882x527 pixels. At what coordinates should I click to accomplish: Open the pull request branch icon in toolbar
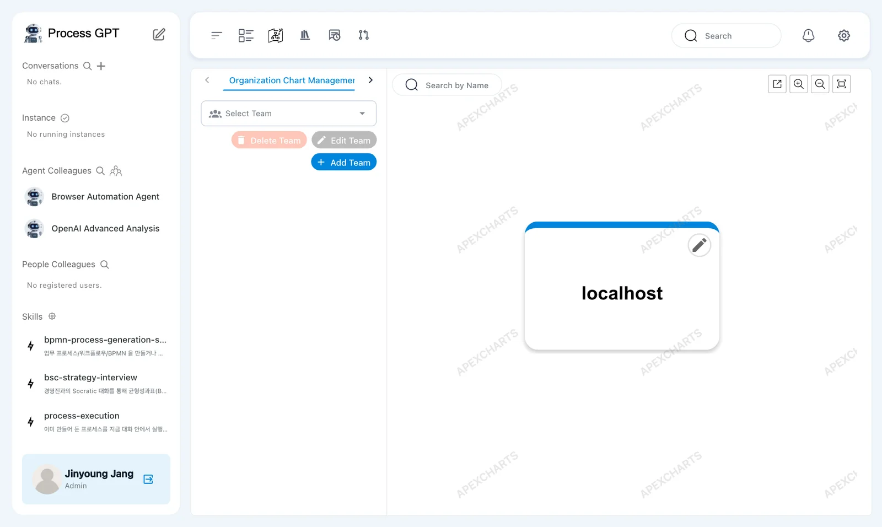point(364,35)
